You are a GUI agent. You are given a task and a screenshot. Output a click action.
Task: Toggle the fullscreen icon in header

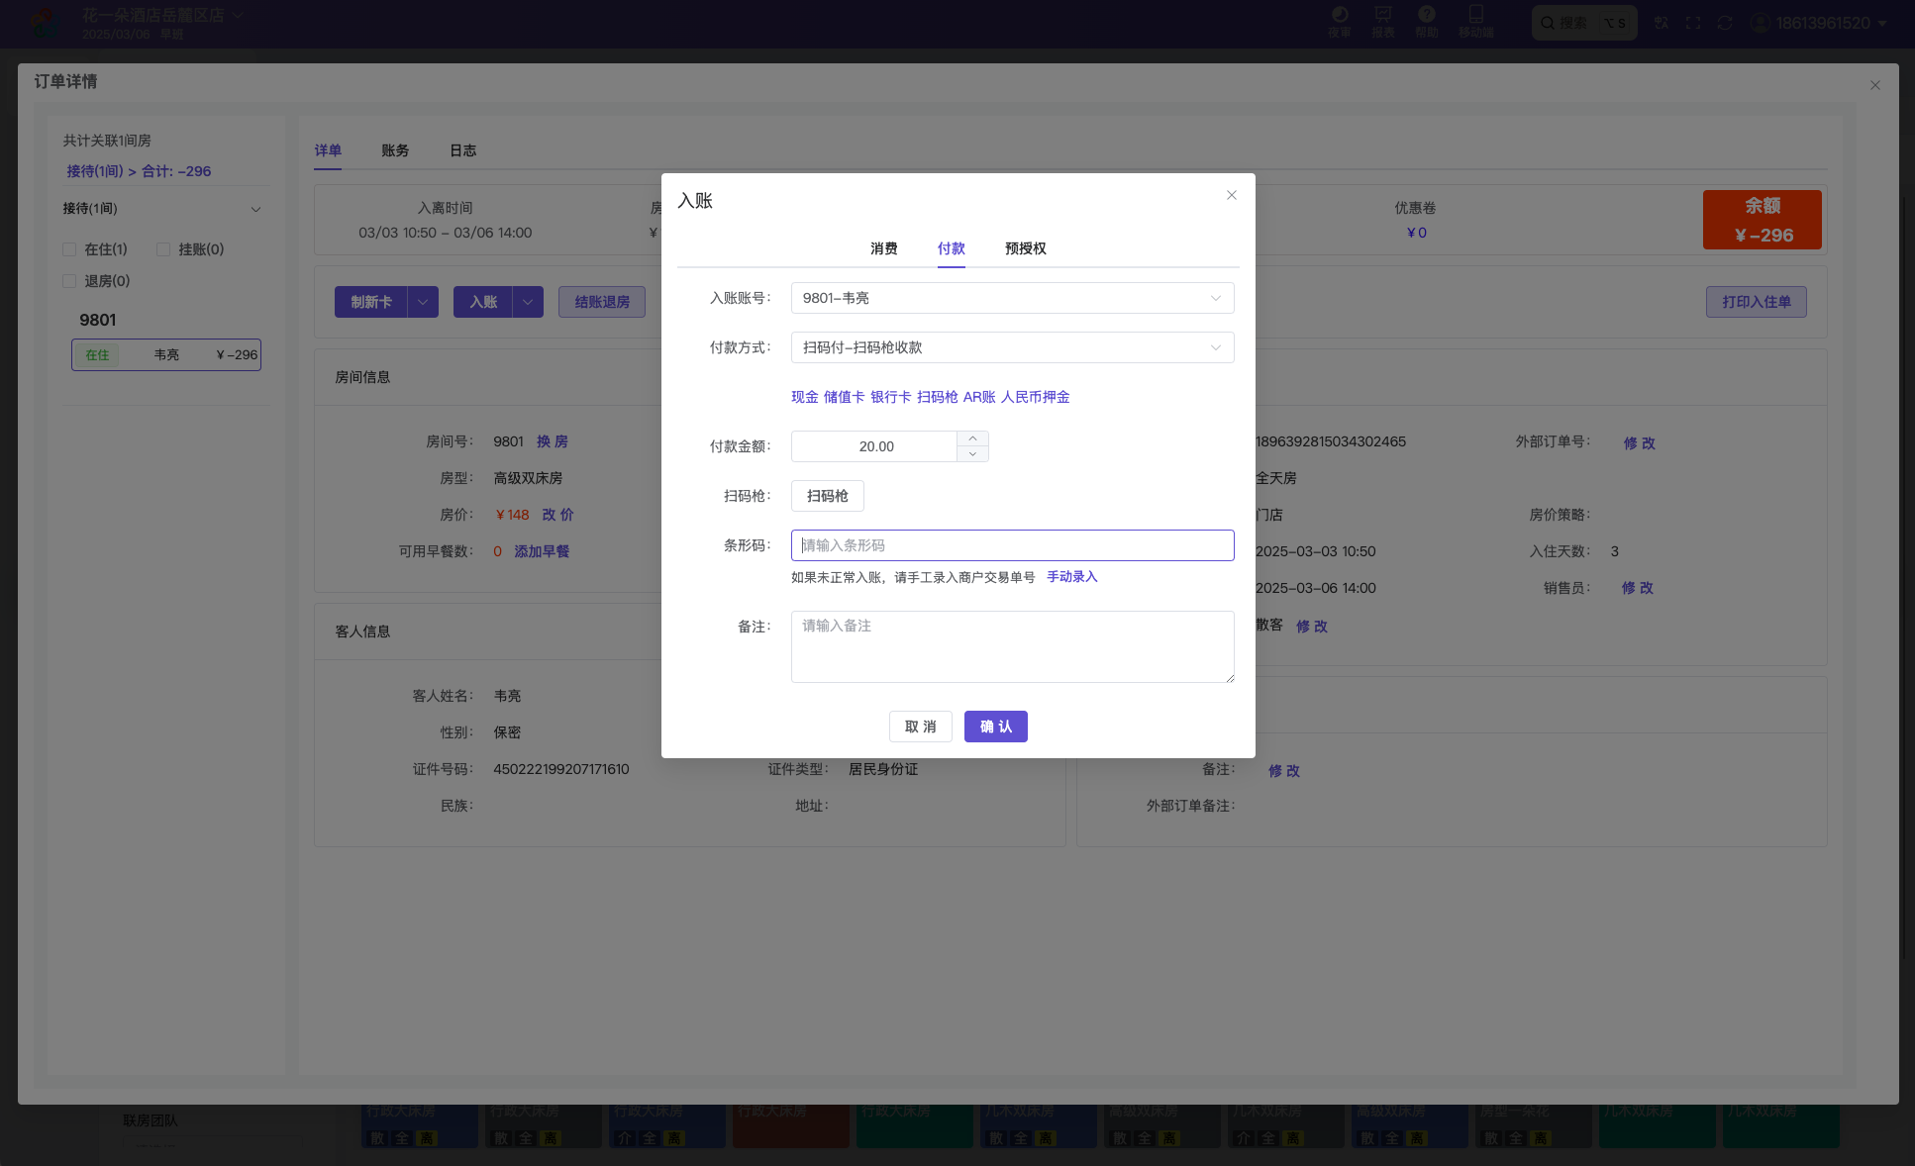[x=1693, y=23]
